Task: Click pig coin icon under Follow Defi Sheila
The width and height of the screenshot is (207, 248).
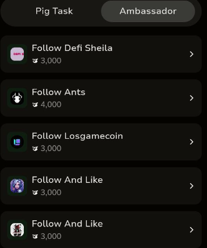Action: point(35,61)
